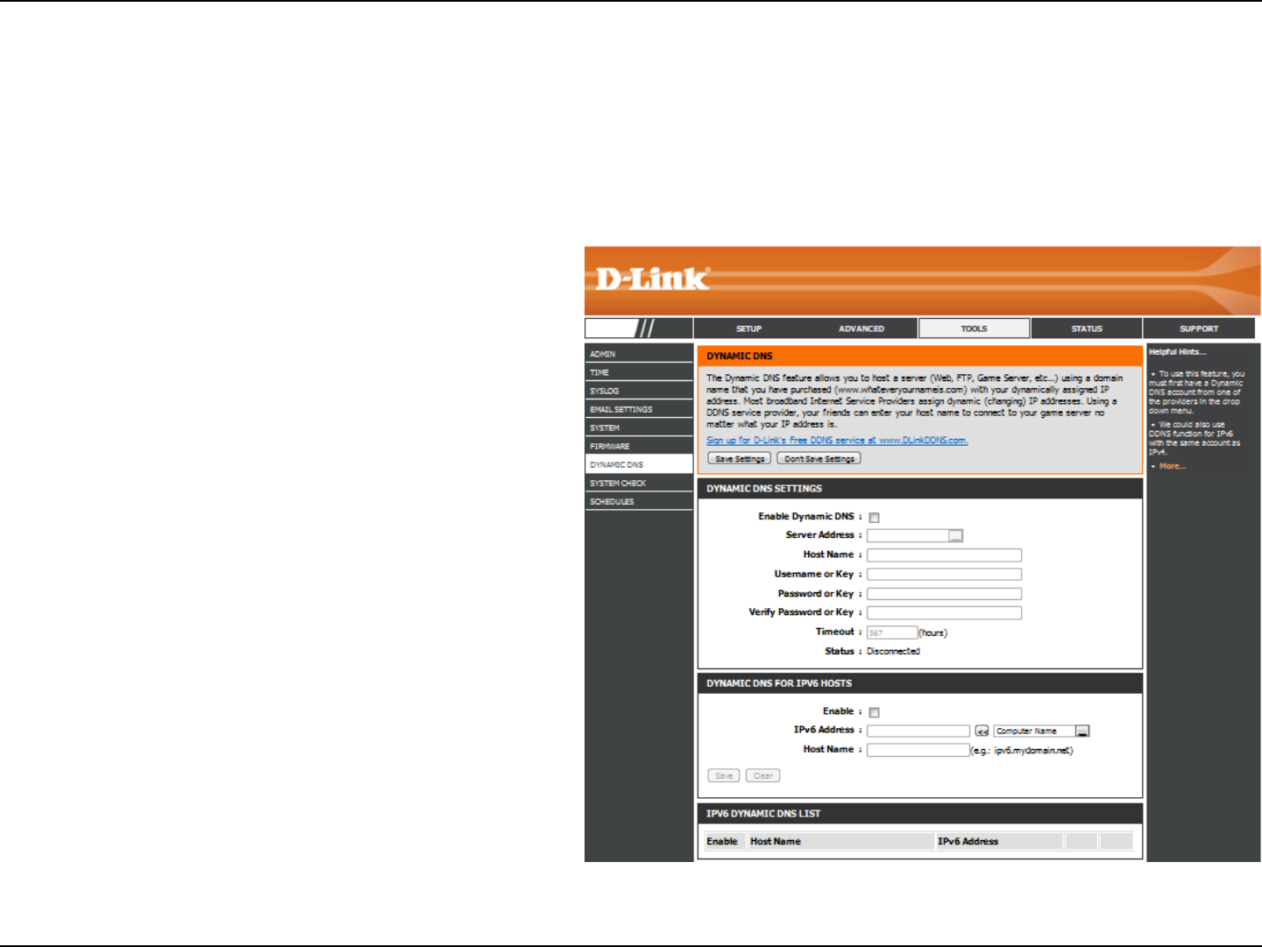Click the Helpful Hints heading

click(x=1178, y=352)
